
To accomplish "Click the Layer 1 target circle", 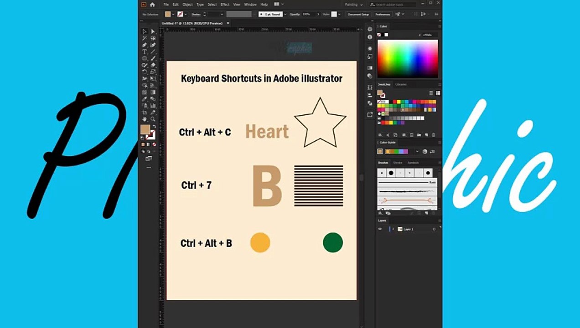I will coord(434,229).
